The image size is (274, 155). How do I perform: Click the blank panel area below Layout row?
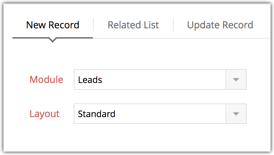tap(137, 138)
